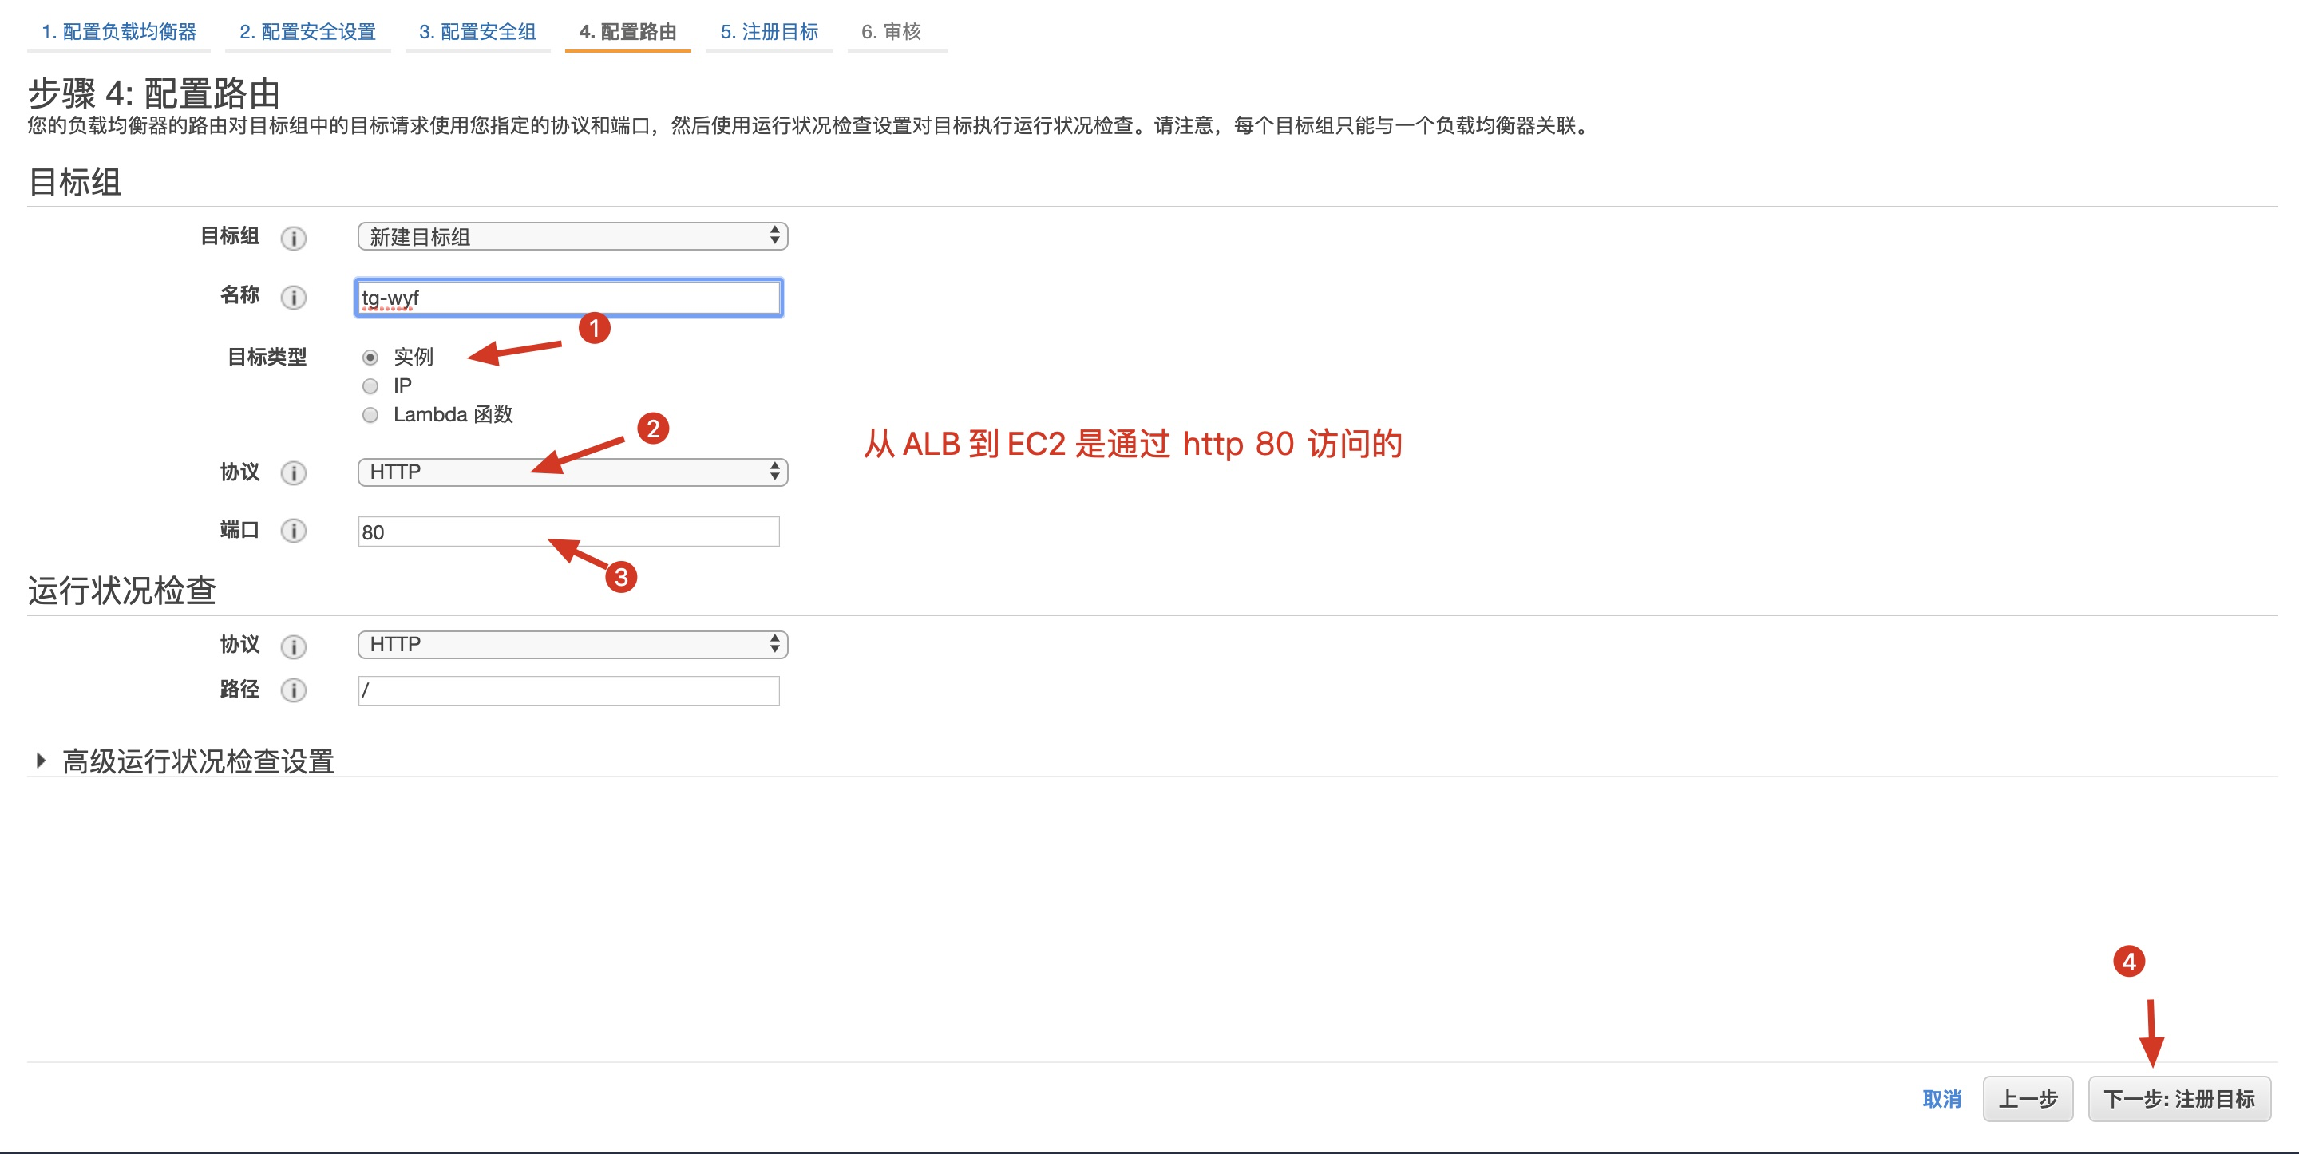Focus the health check path field
Viewport: 2299px width, 1154px height.
tap(568, 691)
